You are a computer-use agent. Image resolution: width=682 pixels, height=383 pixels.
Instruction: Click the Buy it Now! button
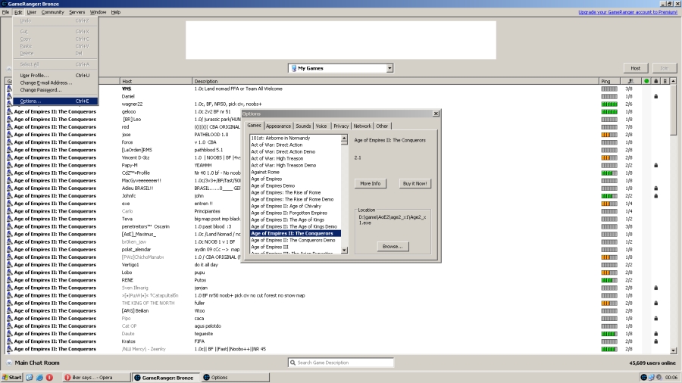415,184
